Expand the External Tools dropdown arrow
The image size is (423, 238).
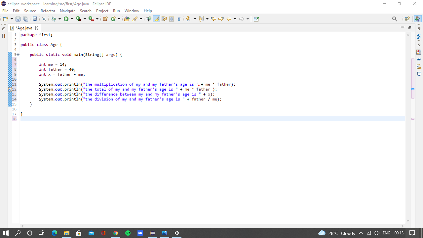(x=97, y=19)
